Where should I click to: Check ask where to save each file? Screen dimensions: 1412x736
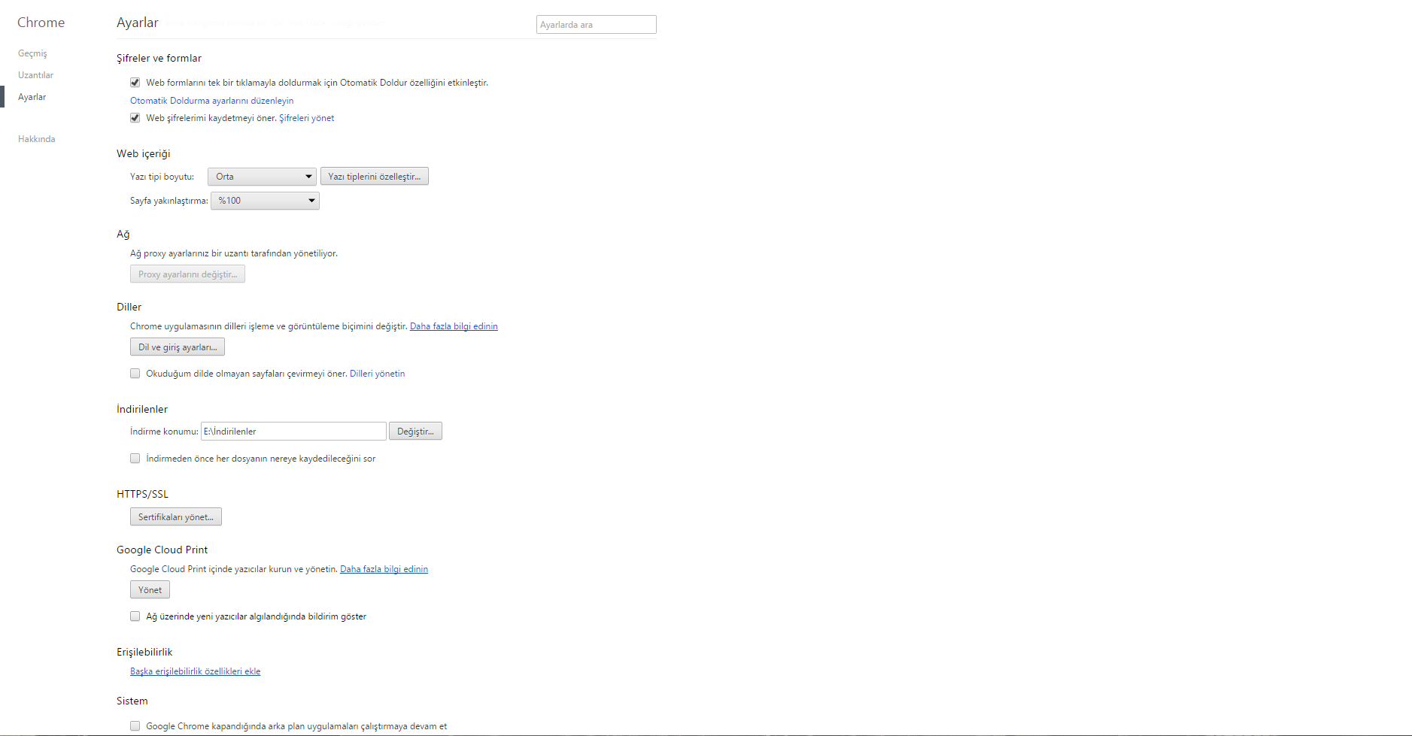click(135, 459)
